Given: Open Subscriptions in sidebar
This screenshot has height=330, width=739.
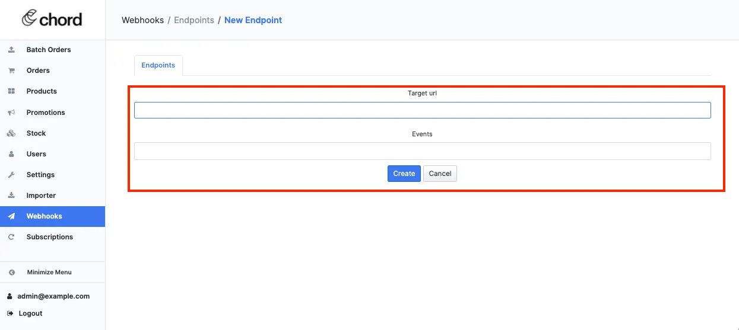Looking at the screenshot, I should tap(52, 237).
